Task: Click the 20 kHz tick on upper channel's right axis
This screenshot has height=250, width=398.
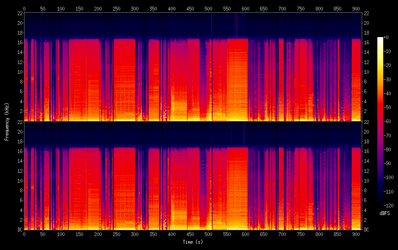Action: (x=367, y=23)
